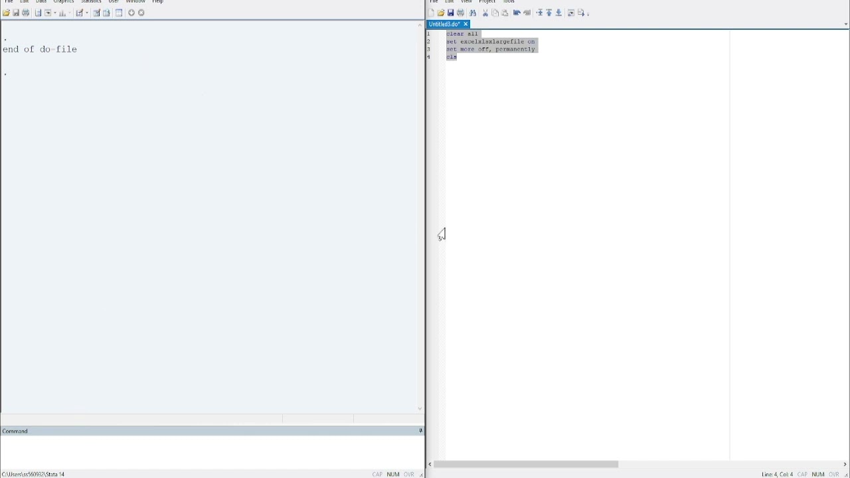Expand the Viewer icon dropdown arrow
Screen dimensions: 850x478
55,13
